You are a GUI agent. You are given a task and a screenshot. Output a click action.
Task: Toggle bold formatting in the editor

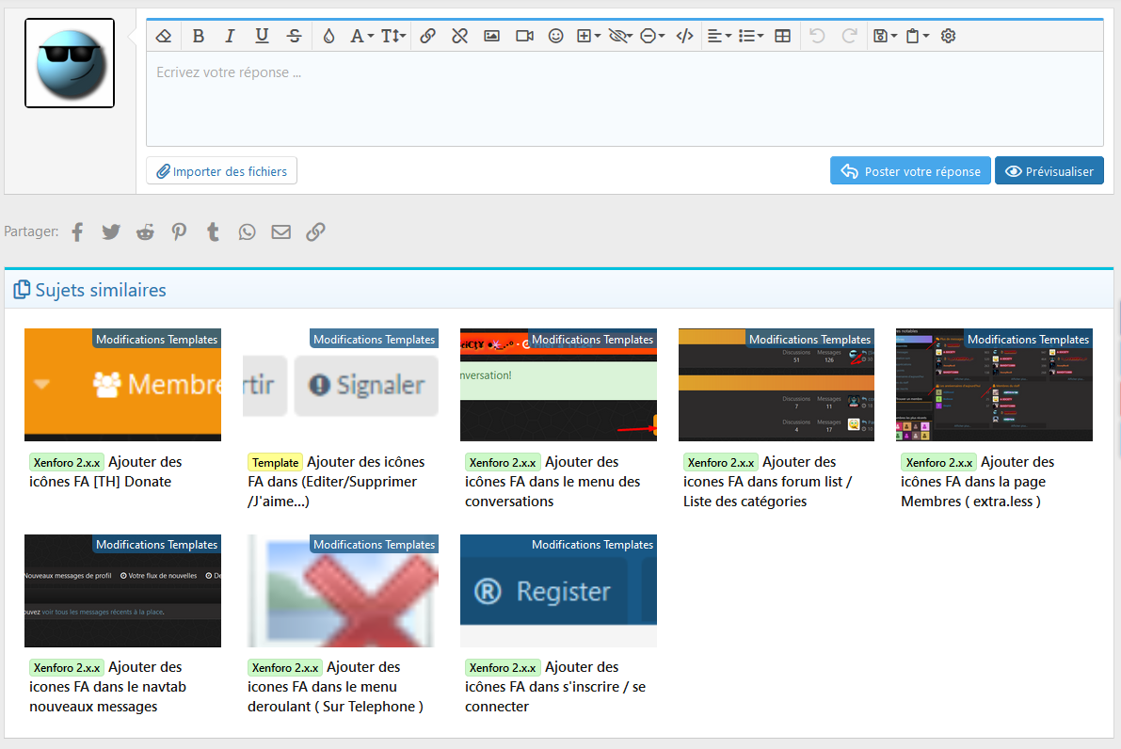coord(199,36)
